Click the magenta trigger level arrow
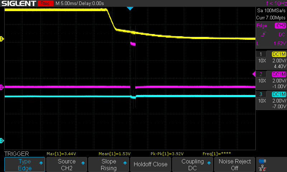Viewport: 287px width, 172px height. click(254, 74)
